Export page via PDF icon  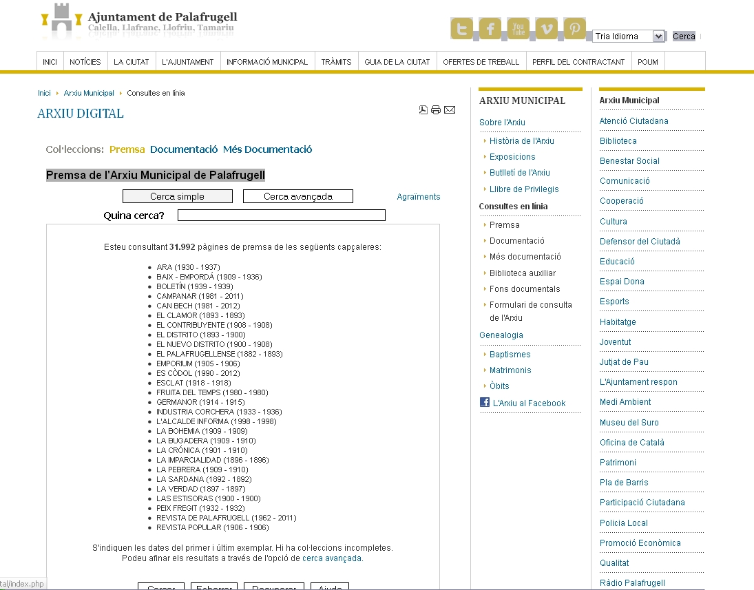(423, 110)
